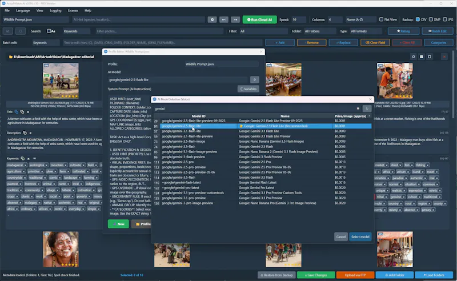Click refresh icon in AI Model Selection dialog
The image size is (457, 281).
pyautogui.click(x=367, y=109)
